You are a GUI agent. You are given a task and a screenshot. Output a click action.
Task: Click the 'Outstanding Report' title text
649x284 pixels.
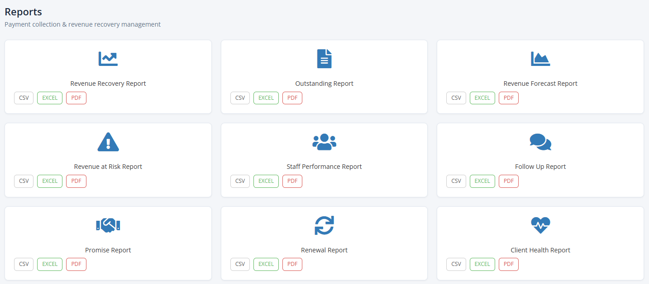click(324, 84)
